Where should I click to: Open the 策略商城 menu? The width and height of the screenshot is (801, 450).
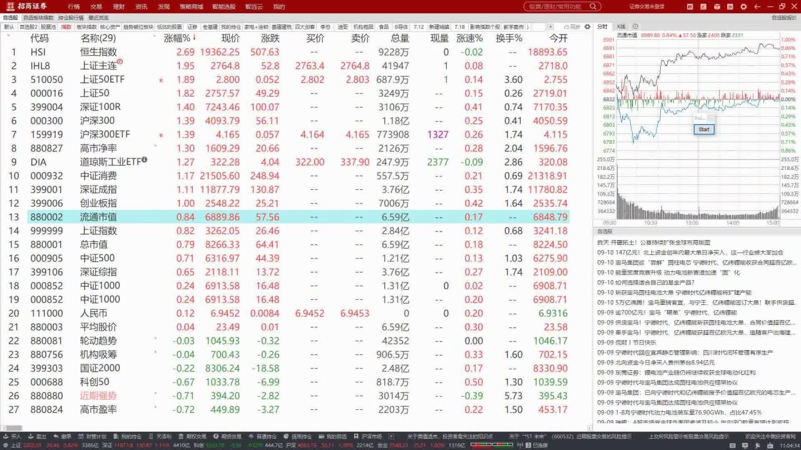[x=191, y=6]
